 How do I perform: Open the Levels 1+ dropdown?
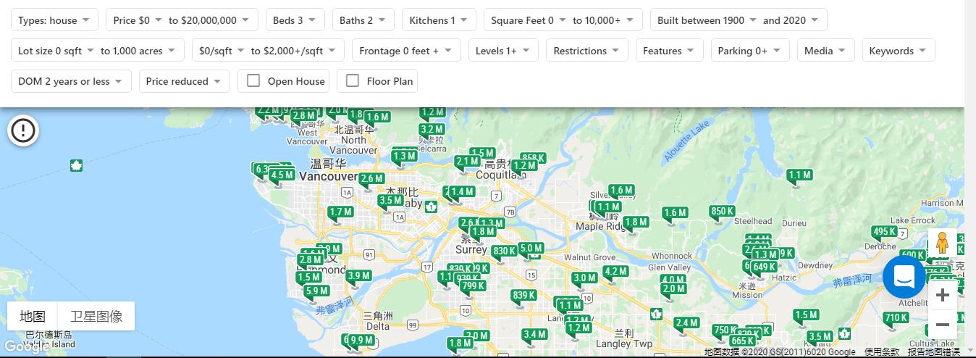tap(502, 51)
